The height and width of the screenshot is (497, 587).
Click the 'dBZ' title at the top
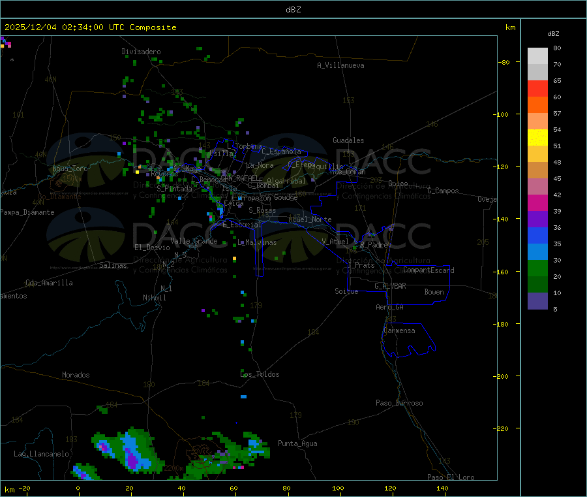coord(293,9)
